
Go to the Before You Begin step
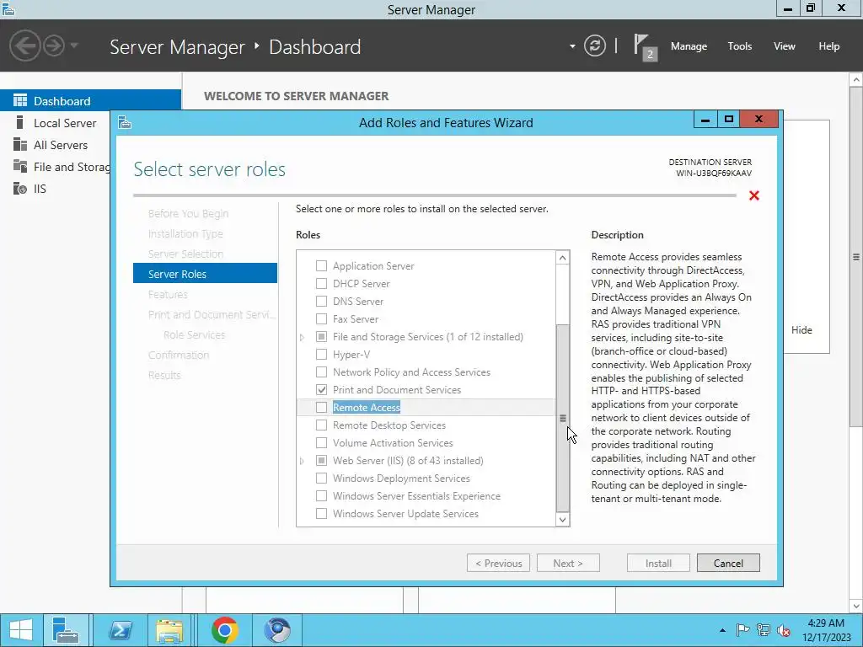188,213
